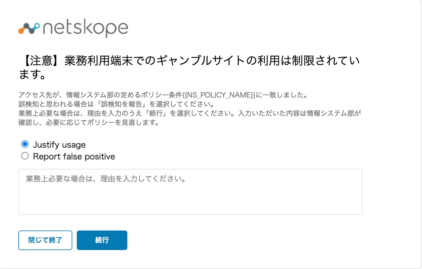422x269 pixels.
Task: Click the line beginning 業務上必要な場合は、理由を入力のうえ
Action: click(190, 114)
